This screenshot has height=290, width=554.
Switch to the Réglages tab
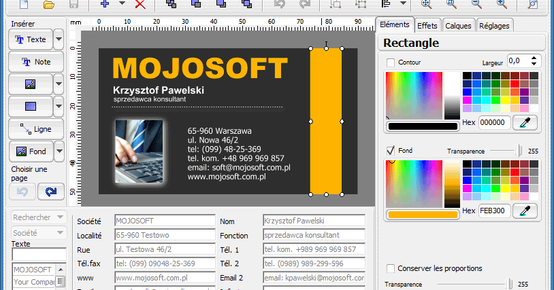pos(494,26)
